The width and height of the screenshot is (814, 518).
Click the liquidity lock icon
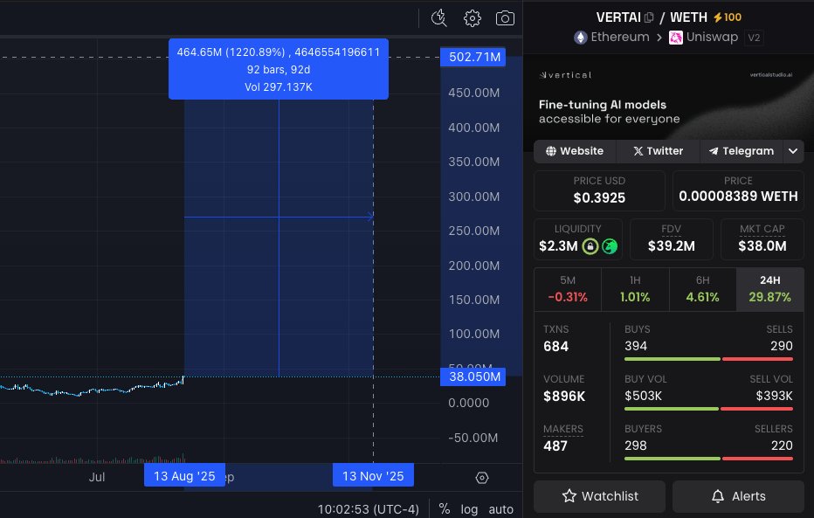pos(590,246)
